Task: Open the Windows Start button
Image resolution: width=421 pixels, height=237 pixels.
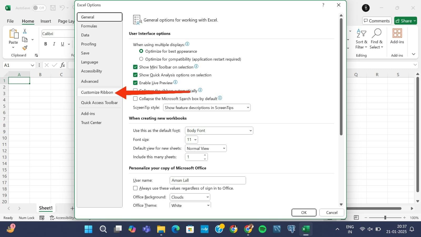Action: 88,229
